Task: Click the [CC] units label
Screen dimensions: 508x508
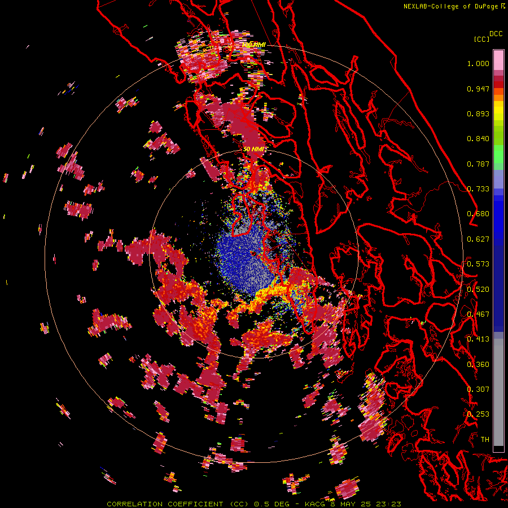Action: (x=481, y=39)
